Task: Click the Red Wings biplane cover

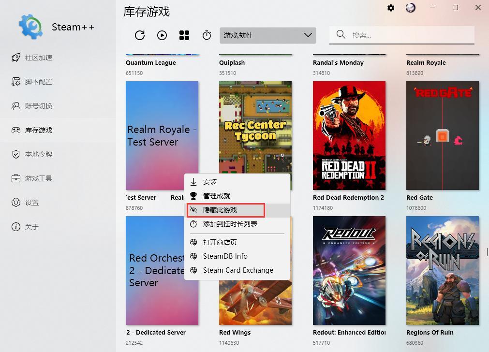Action: click(x=255, y=302)
